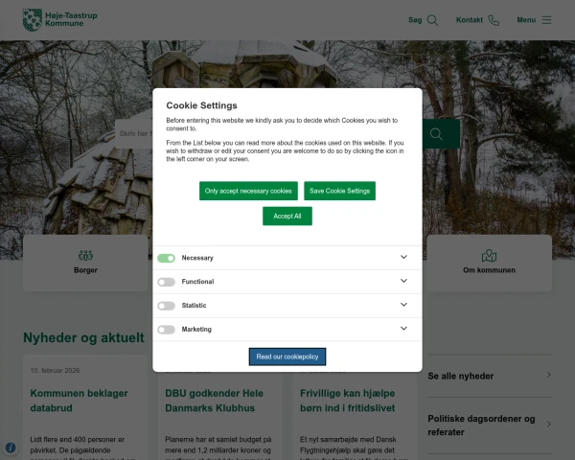Click the Høje-Taastrup Kommune logo
Viewport: 575px width, 460px height.
point(60,20)
